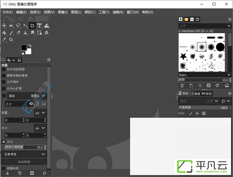Switch to the 路径 tab

(x=207, y=94)
